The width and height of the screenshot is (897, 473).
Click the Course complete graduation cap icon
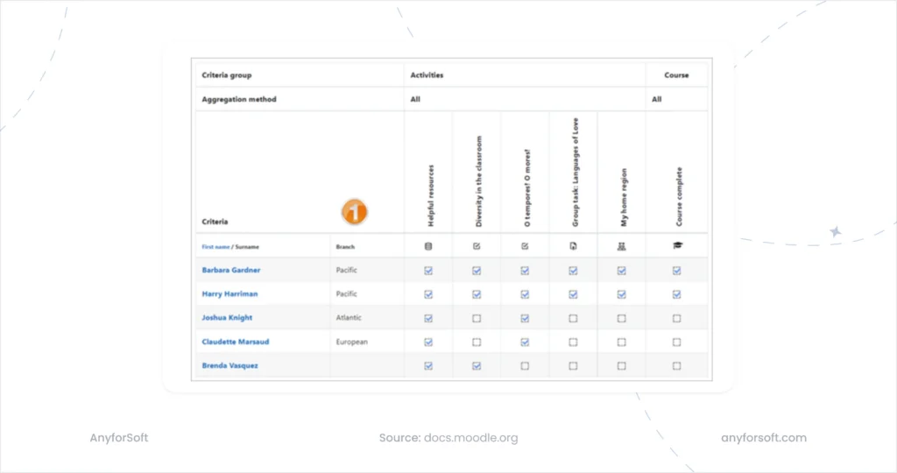pos(676,247)
